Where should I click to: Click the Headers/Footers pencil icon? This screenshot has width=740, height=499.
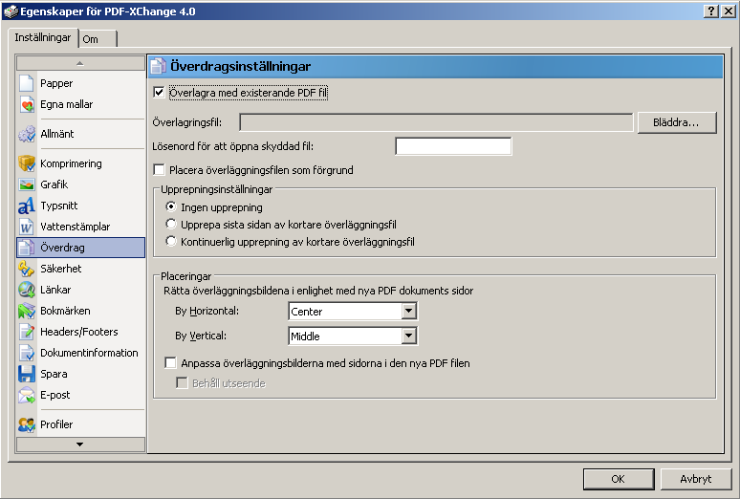pos(27,332)
